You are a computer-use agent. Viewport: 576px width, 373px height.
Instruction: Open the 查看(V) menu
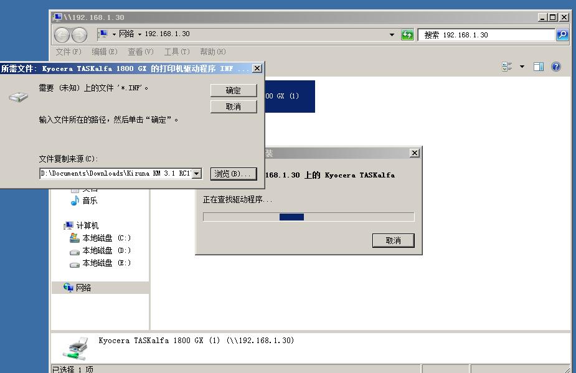(139, 52)
